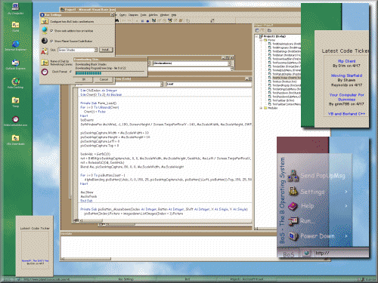Click the BoS start button
The height and width of the screenshot is (283, 378).
(x=289, y=254)
